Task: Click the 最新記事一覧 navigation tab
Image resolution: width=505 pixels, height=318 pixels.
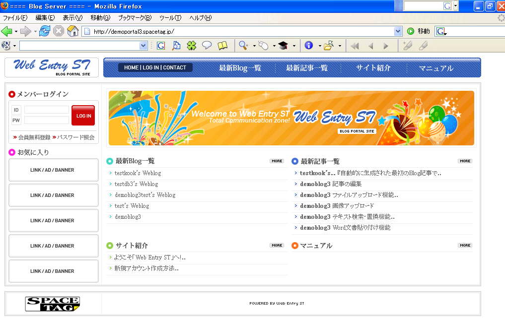Action: tap(307, 68)
